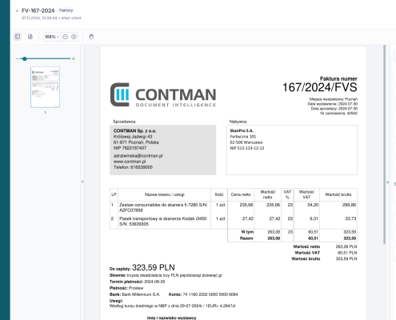Go back using arrow beside FV-167-2024

coord(18,10)
